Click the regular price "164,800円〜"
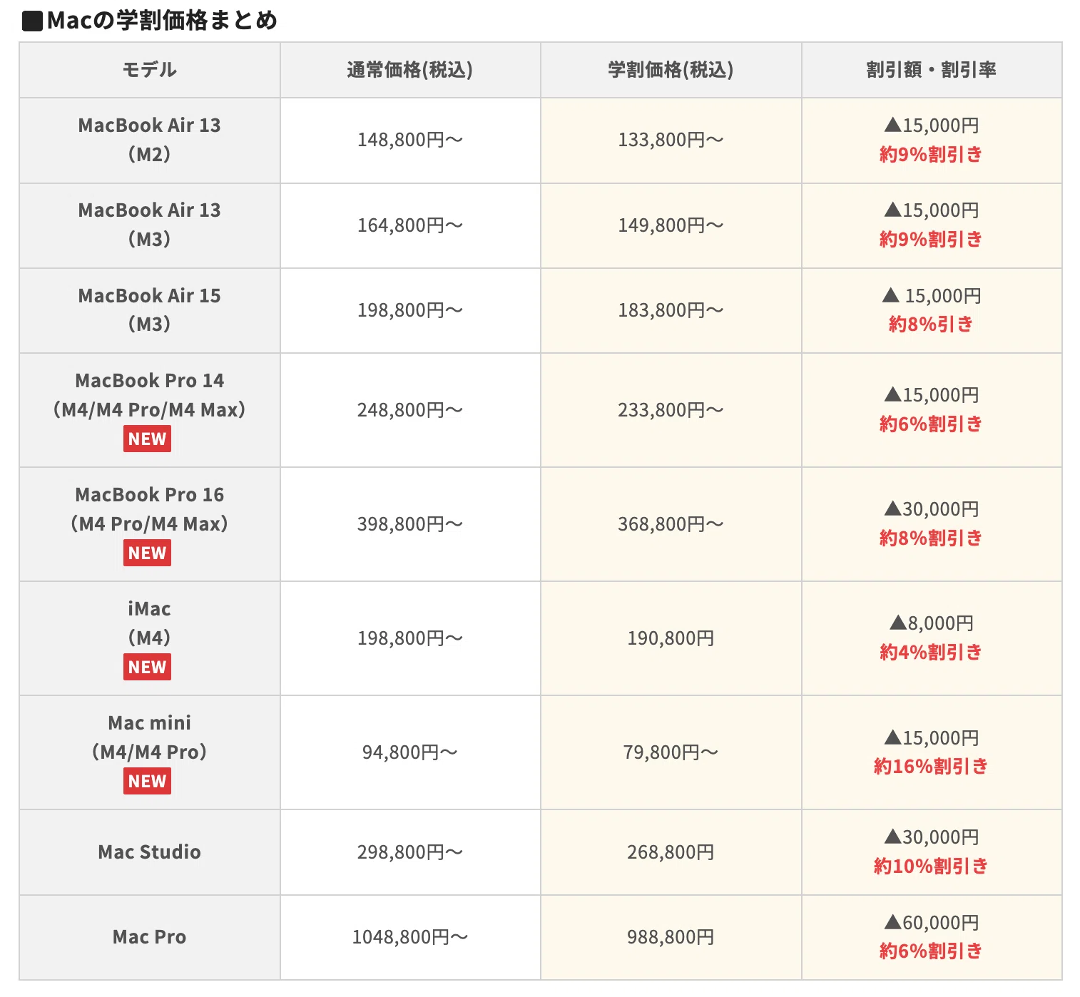The height and width of the screenshot is (997, 1080). (410, 225)
